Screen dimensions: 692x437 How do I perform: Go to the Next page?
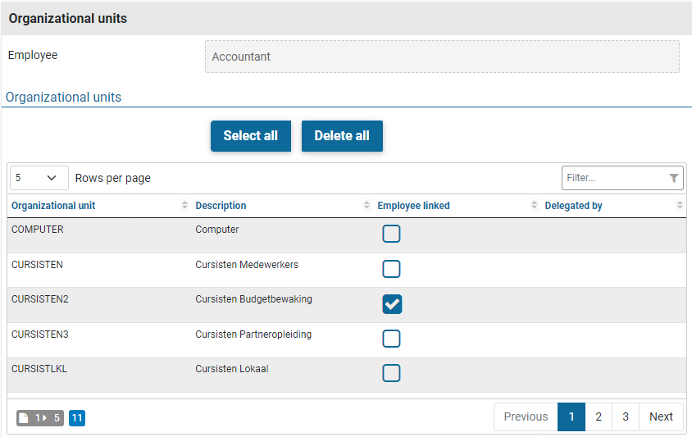pos(661,417)
